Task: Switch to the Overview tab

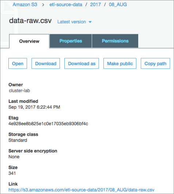Action: [x=29, y=41]
